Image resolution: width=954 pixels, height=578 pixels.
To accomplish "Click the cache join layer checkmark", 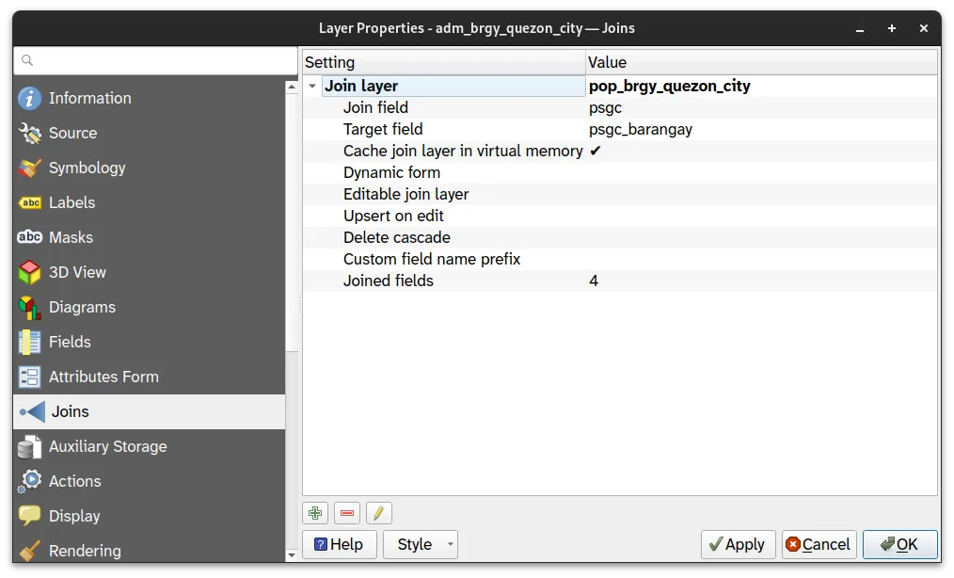I will pyautogui.click(x=595, y=151).
